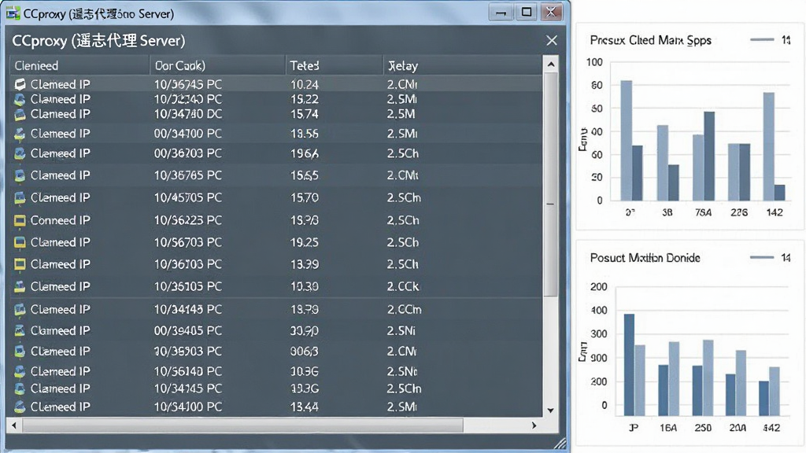Sort by the Teted column header
This screenshot has height=453, width=806.
pyautogui.click(x=334, y=66)
